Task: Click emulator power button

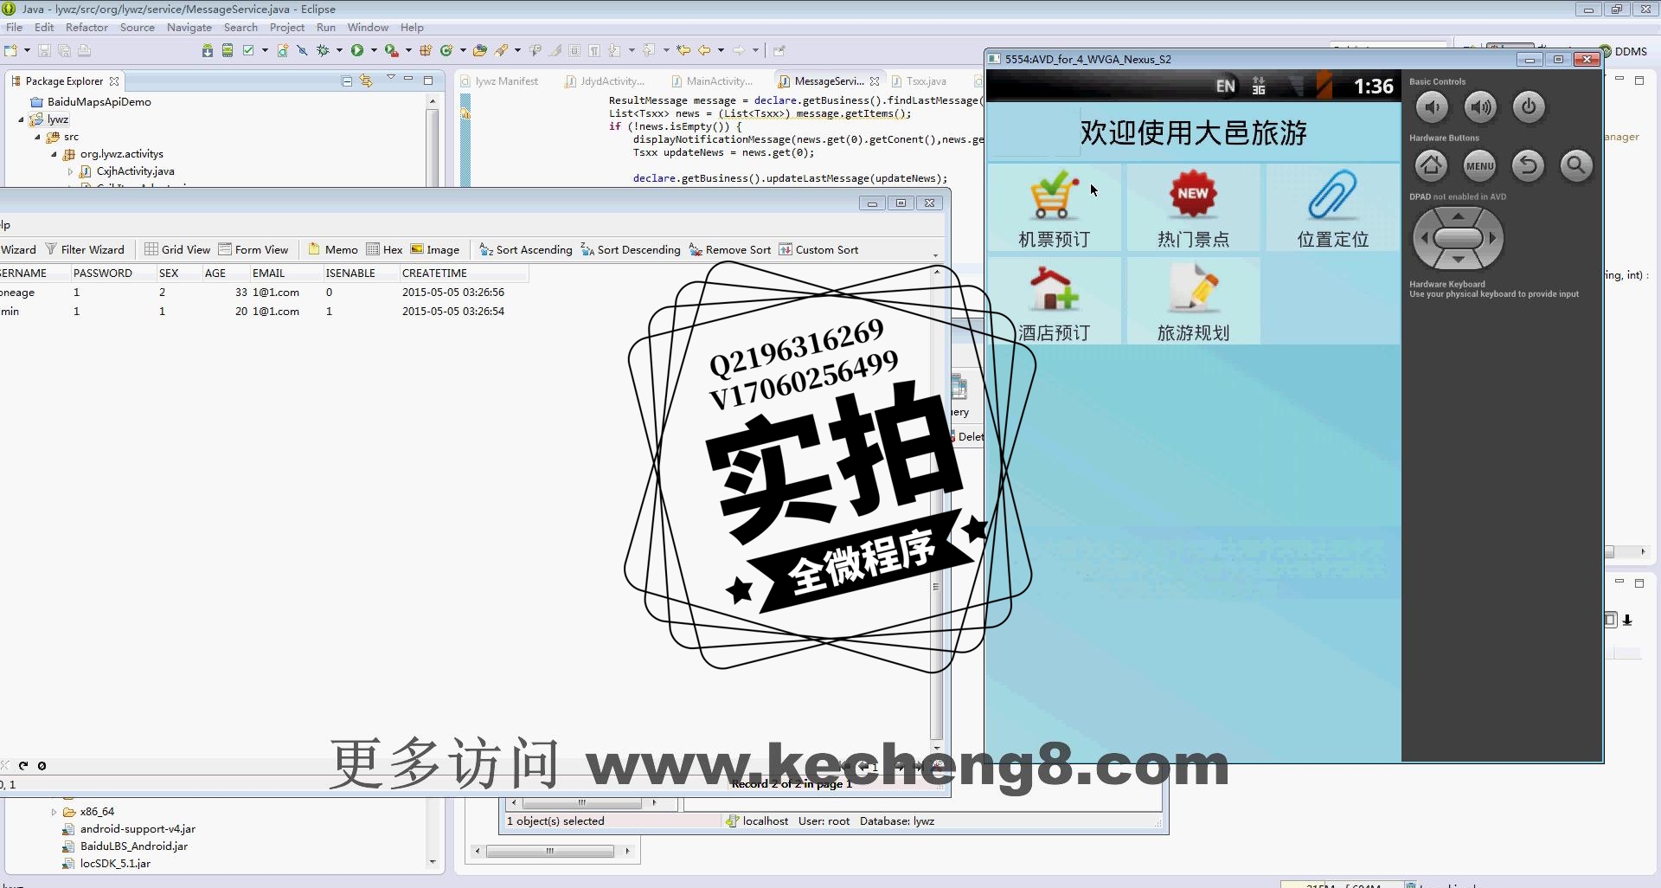Action: pos(1529,107)
